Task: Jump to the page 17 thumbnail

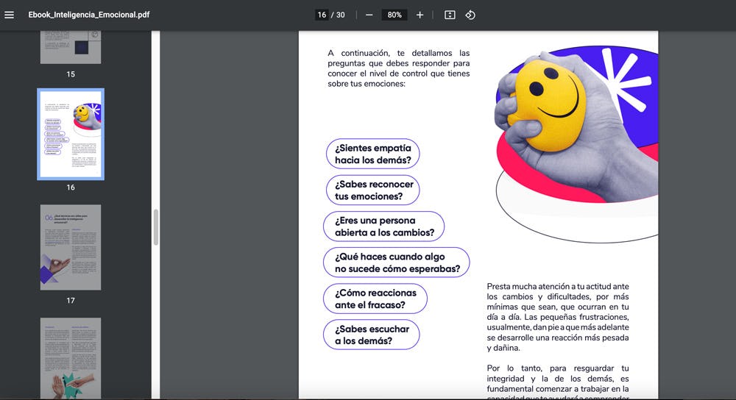Action: (x=71, y=247)
